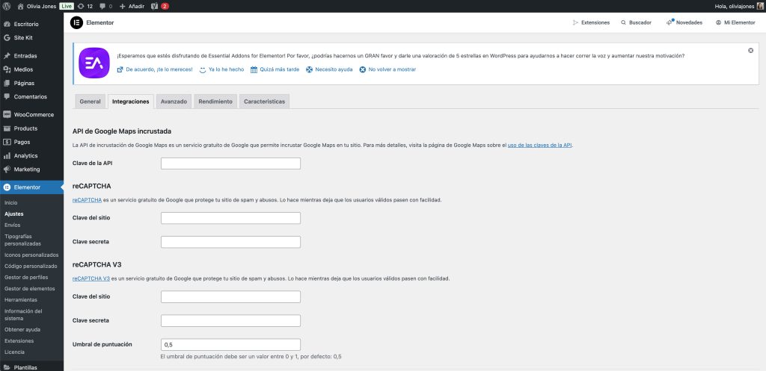Click 'Ya lo he hecho' link
This screenshot has height=371, width=766.
221,69
